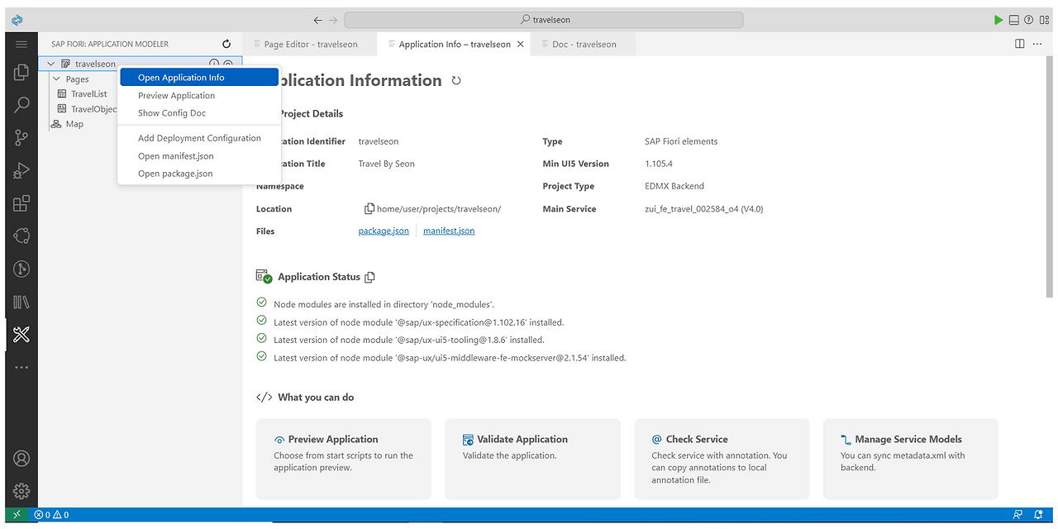
Task: Go forward using the navigation arrow
Action: click(333, 20)
